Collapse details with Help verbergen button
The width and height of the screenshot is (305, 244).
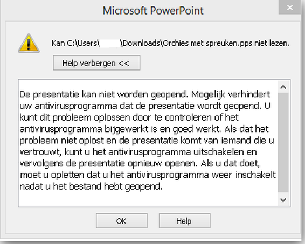point(96,63)
